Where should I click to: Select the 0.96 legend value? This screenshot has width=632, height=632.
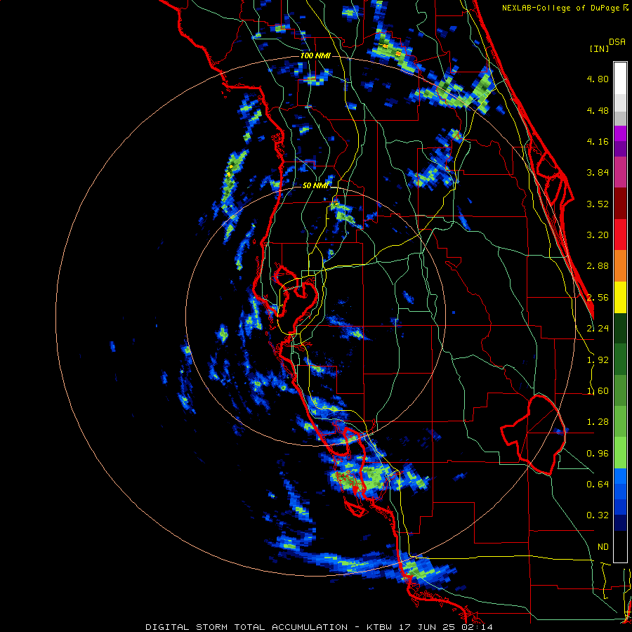[x=598, y=454]
